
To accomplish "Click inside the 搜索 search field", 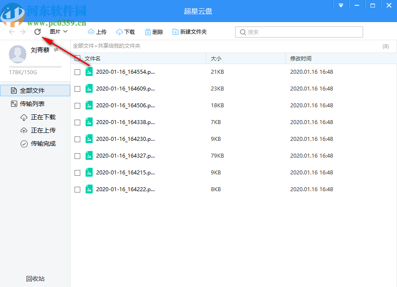I will point(299,32).
